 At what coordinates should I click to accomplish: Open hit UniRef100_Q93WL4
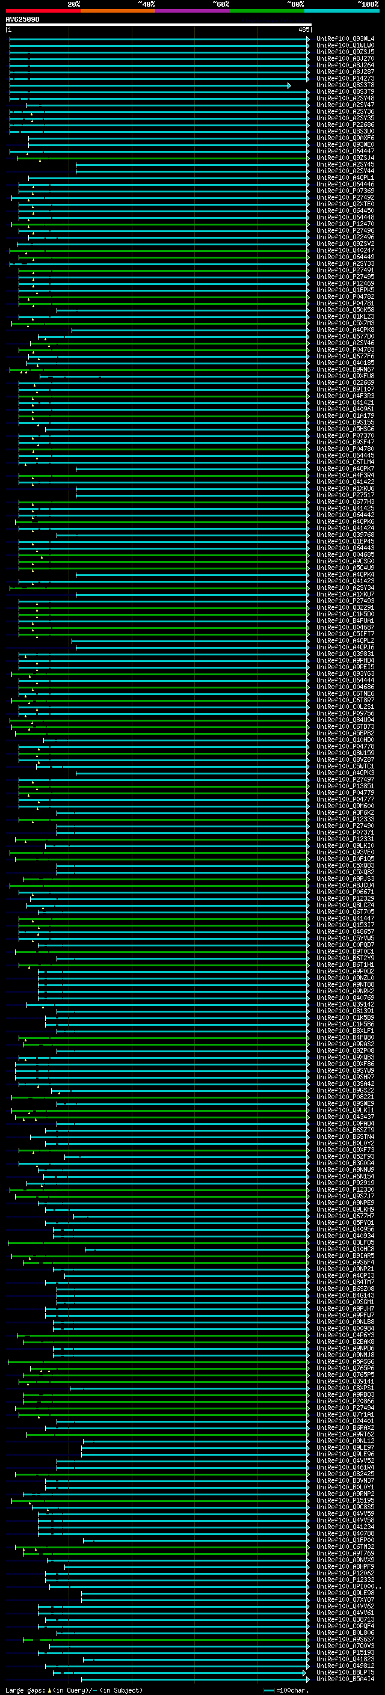(x=345, y=39)
